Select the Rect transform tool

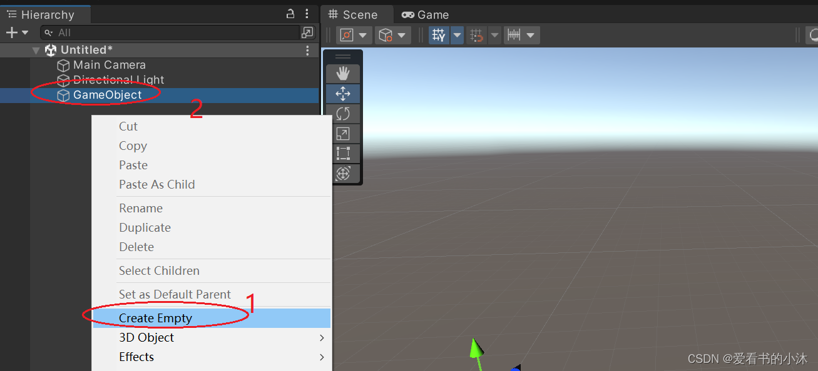pyautogui.click(x=343, y=153)
